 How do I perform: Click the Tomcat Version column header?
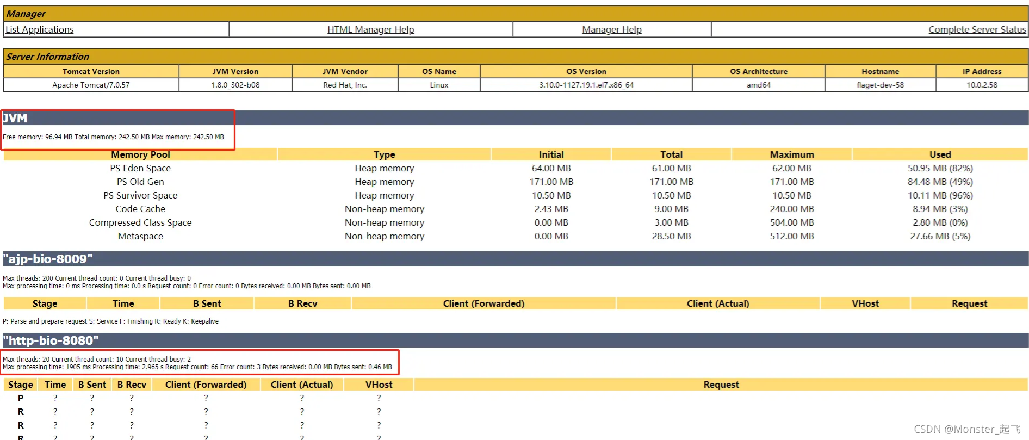pyautogui.click(x=91, y=71)
